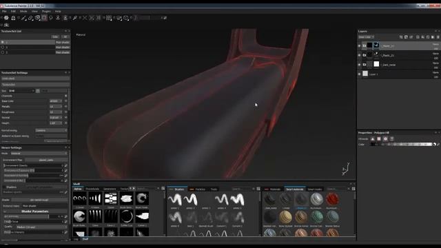This screenshot has height=248, width=441.
Task: Click the Alphas shelf search field
Action: coord(147,189)
